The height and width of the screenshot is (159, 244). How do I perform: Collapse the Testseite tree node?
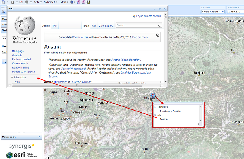point(155,107)
